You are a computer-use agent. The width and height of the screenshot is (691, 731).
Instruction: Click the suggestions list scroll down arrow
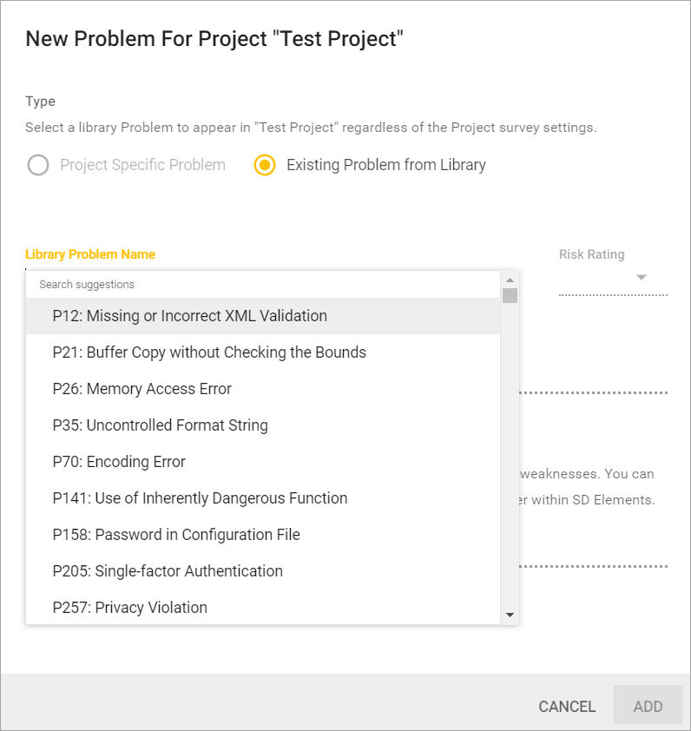(510, 615)
